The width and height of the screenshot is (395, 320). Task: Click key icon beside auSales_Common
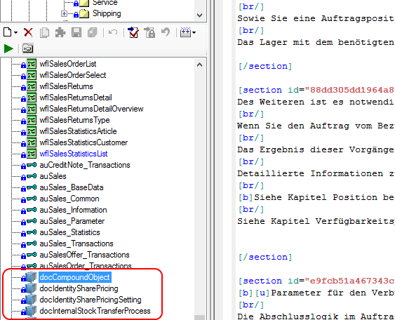32,199
